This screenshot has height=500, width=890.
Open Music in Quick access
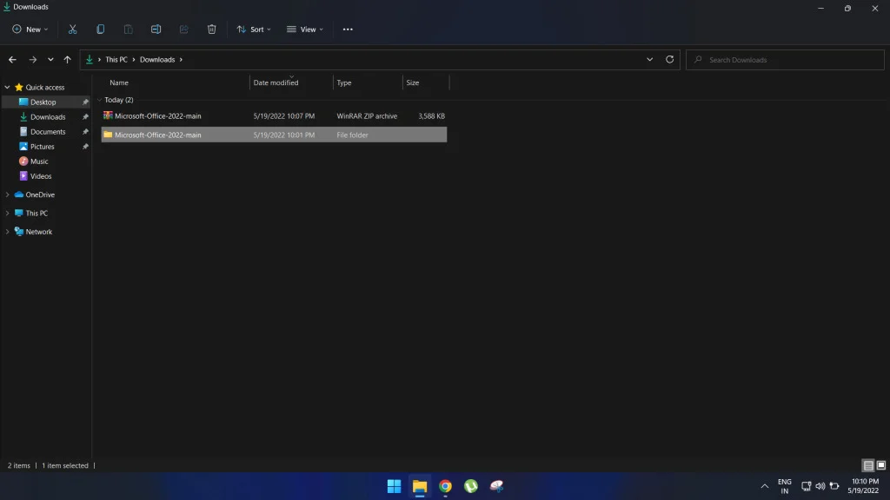[x=38, y=161]
